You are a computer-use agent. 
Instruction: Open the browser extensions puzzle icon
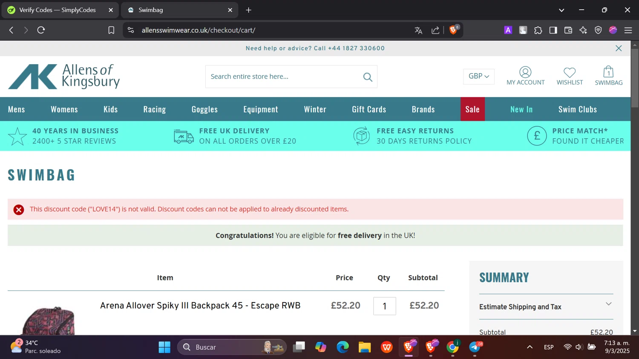click(x=538, y=30)
